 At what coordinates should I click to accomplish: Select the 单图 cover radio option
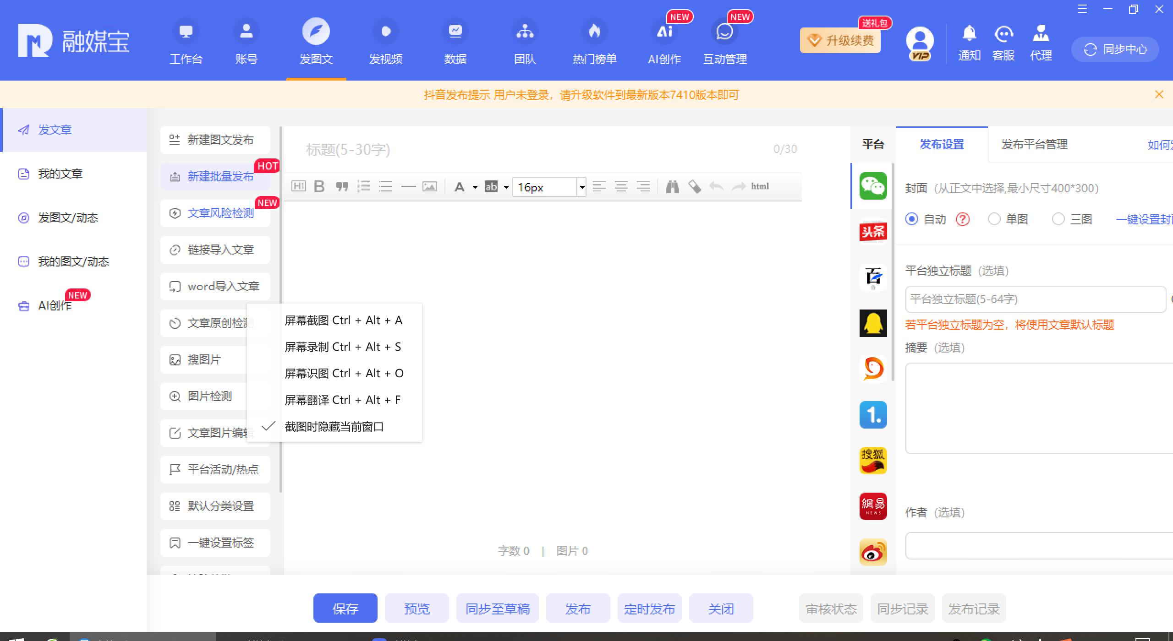click(994, 219)
